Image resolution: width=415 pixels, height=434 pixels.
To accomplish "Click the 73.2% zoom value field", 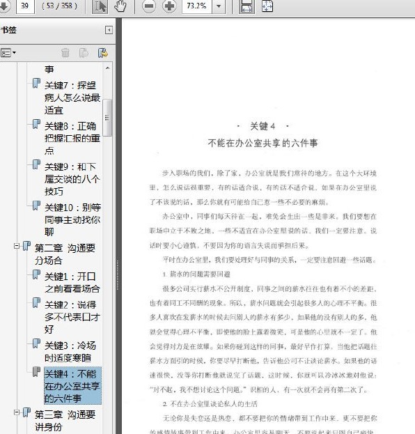I will click(x=197, y=6).
